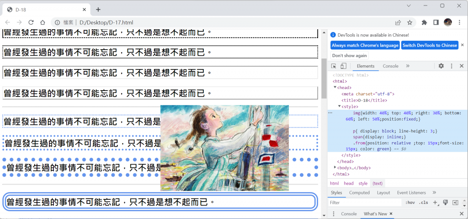Focus the styles Filter input
This screenshot has height=219, width=468.
click(x=365, y=203)
